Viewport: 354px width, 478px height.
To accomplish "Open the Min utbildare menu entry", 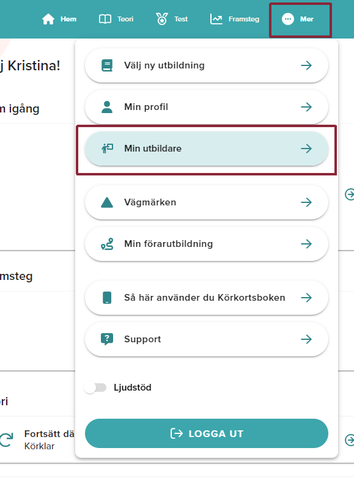I will 207,149.
